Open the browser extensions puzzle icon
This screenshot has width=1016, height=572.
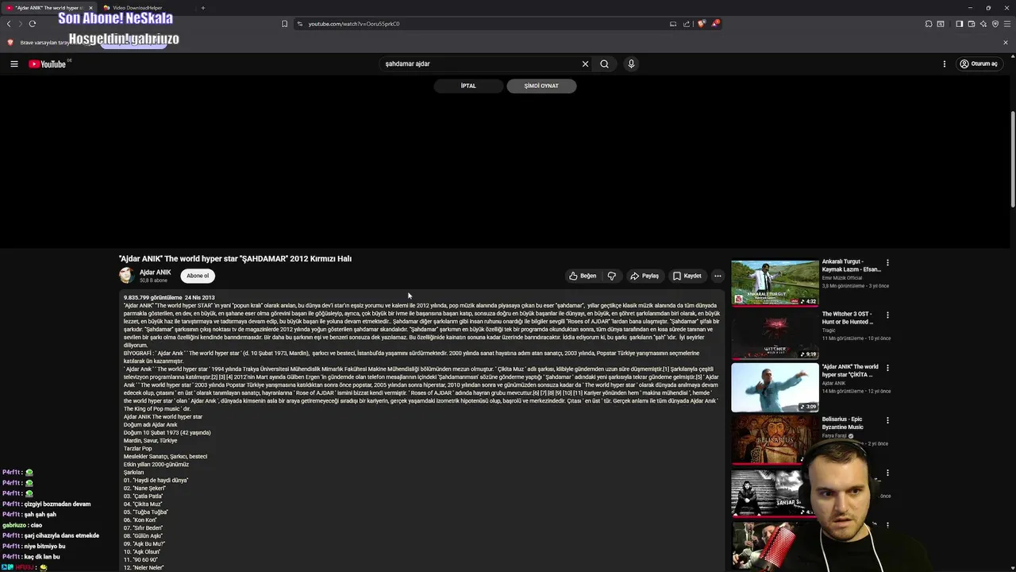click(x=929, y=24)
